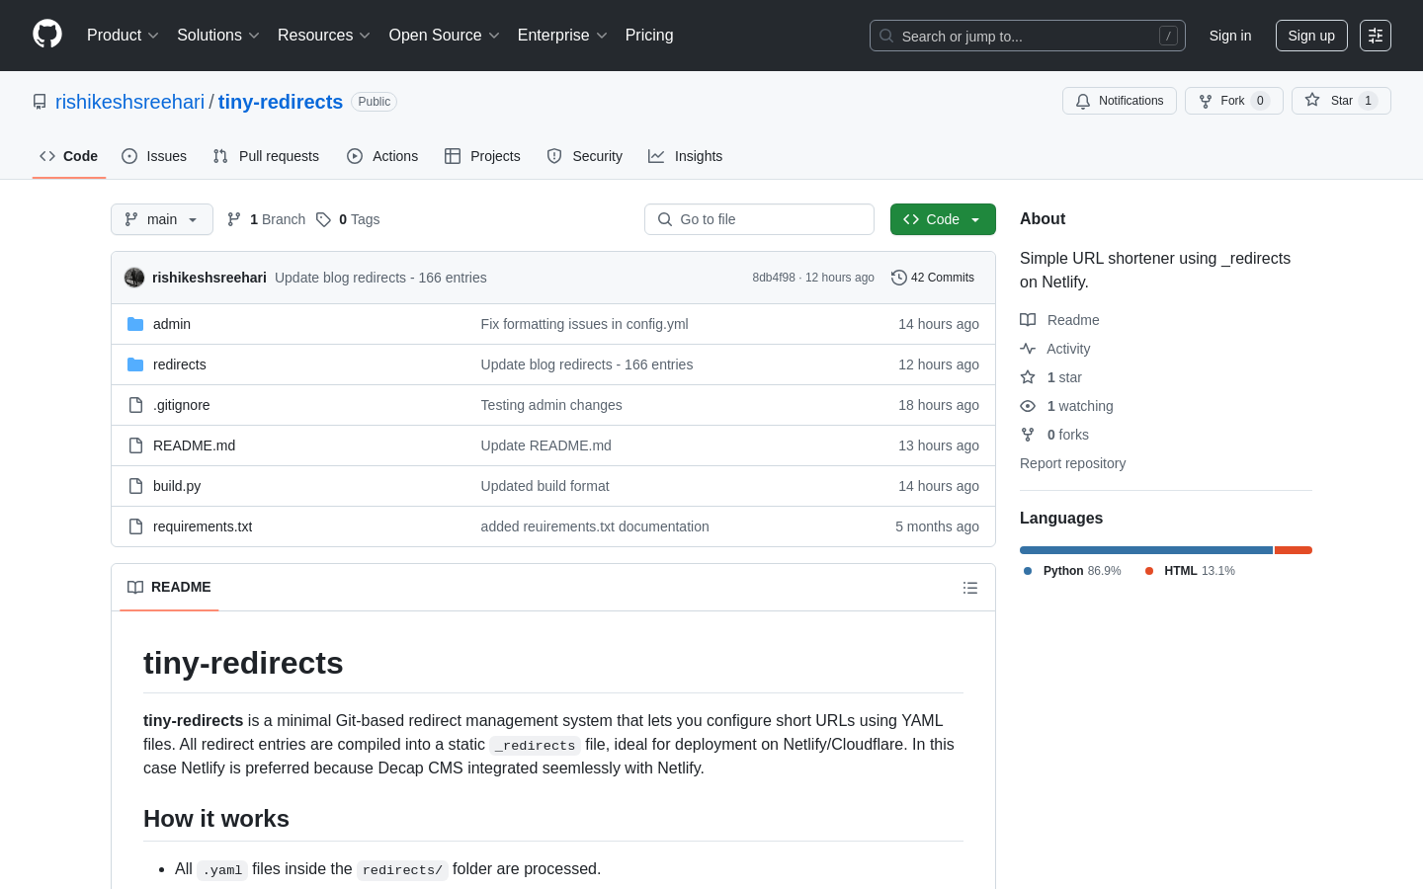
Task: Click the HTML 13.1% language entry
Action: pyautogui.click(x=1190, y=571)
